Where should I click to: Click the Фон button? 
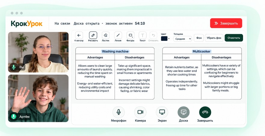pyautogui.click(x=199, y=38)
